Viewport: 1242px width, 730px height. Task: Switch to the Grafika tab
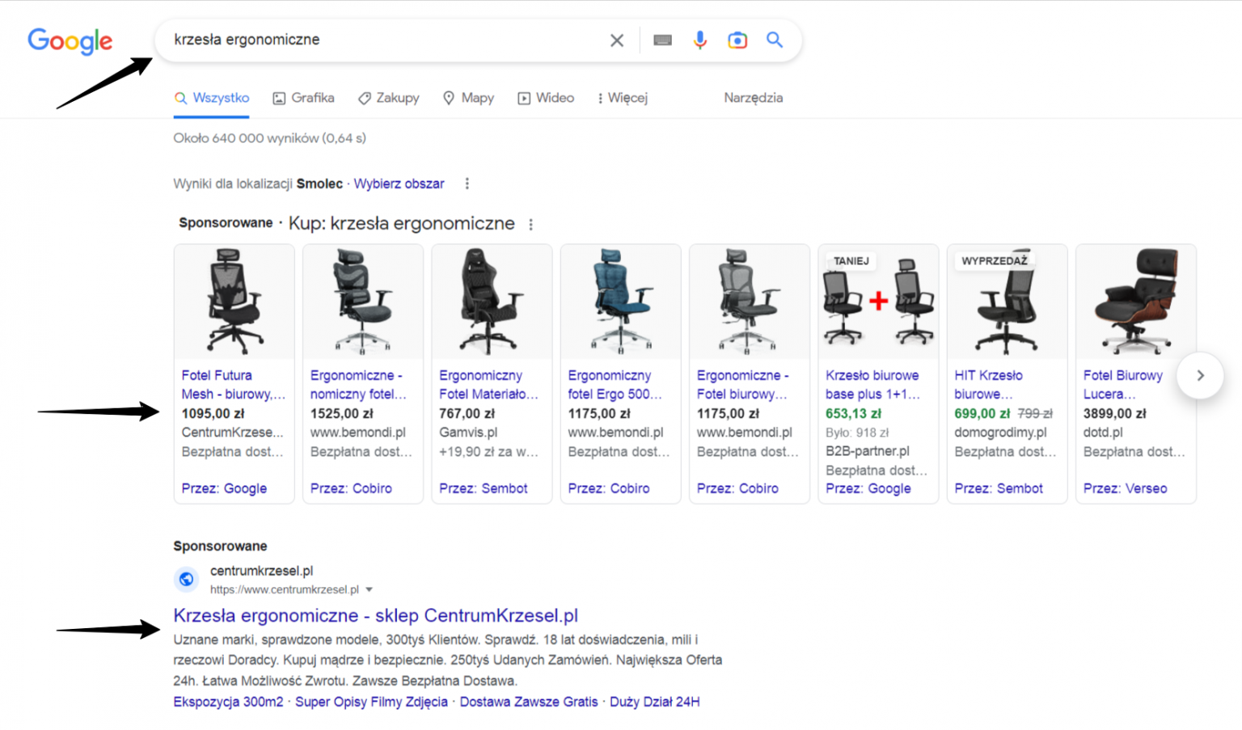(303, 98)
